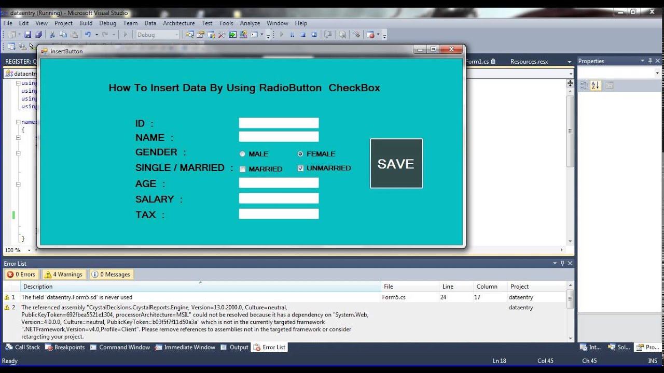Click the Save icon in the toolbar
Screen dimensions: 664x373
(28, 35)
